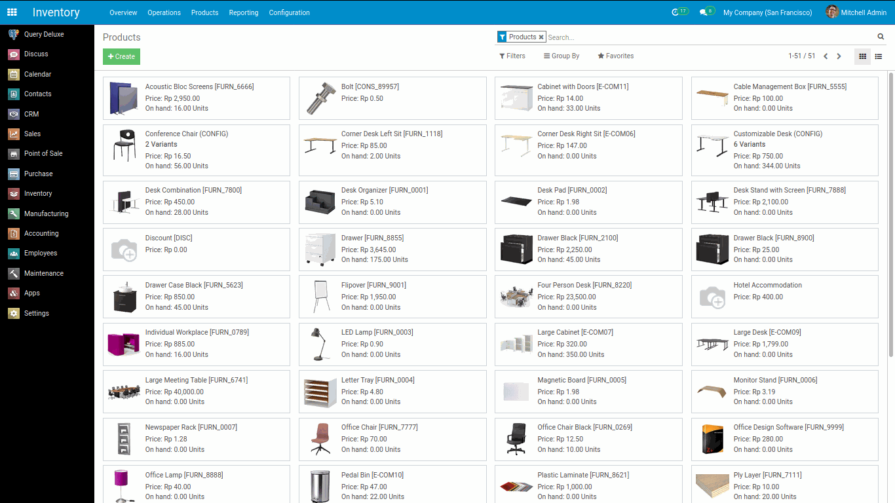Expand the Group By dropdown

[562, 56]
